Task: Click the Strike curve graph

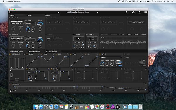Action: pyautogui.click(x=33, y=61)
